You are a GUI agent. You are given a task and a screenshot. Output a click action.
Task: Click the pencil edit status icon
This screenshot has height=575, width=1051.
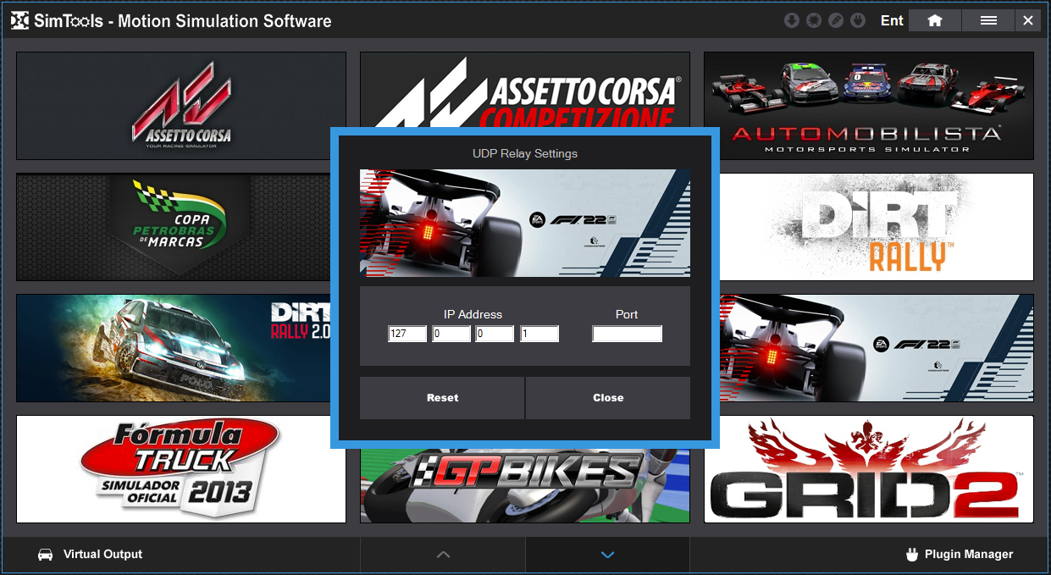[836, 20]
